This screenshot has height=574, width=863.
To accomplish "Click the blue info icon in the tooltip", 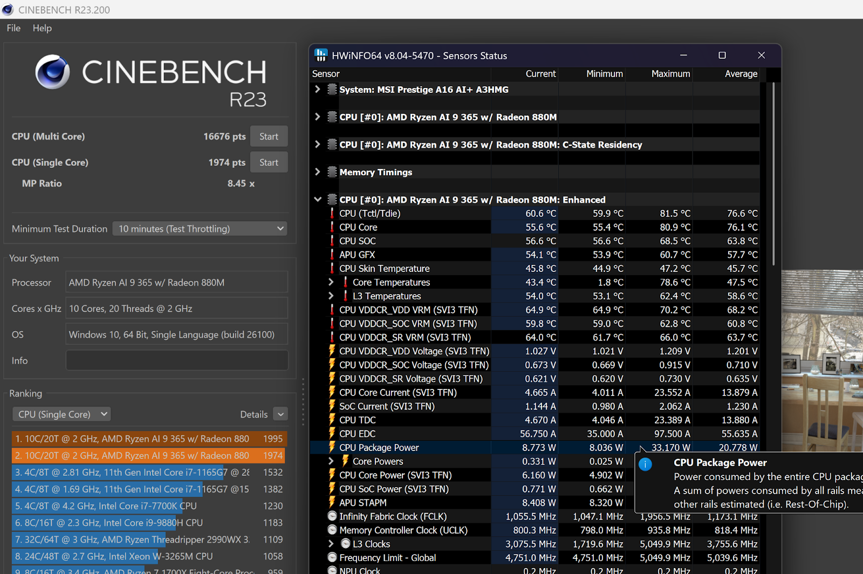I will click(645, 464).
